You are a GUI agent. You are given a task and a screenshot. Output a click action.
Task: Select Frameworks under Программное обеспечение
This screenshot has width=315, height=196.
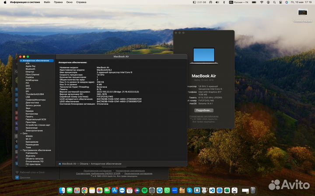31,153
